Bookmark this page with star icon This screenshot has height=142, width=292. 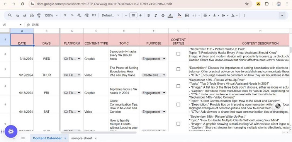247,4
